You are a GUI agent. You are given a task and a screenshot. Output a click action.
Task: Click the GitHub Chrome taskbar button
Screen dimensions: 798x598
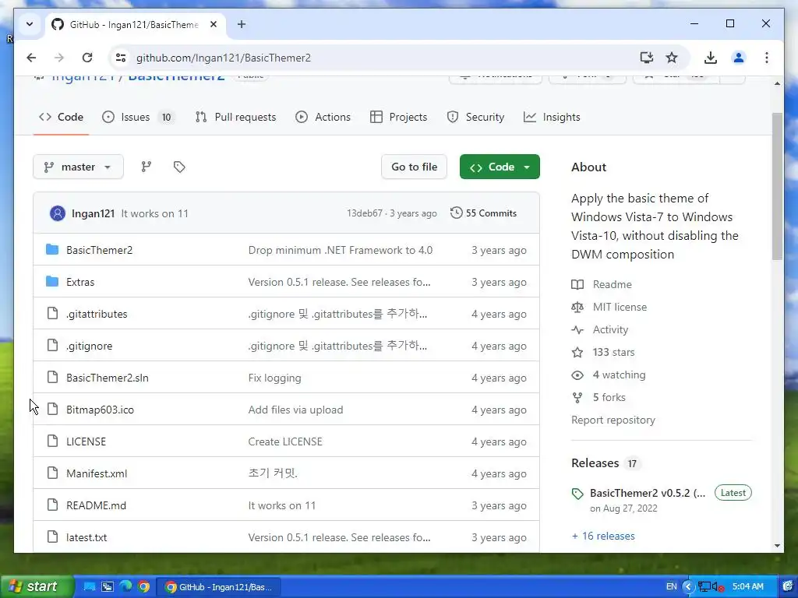click(219, 587)
